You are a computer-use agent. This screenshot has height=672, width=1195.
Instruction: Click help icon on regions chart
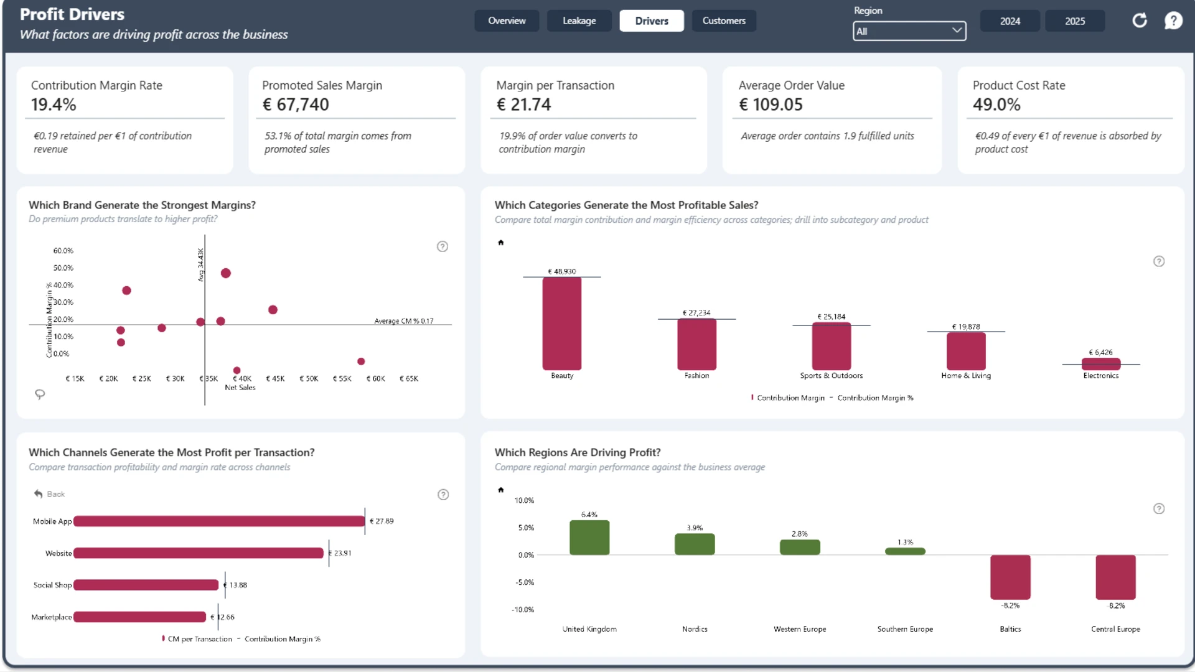[1159, 508]
